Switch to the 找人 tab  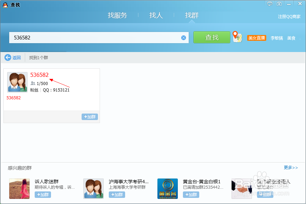point(156,15)
